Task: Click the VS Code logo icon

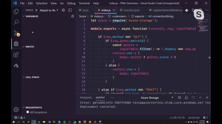Action: 15,3
